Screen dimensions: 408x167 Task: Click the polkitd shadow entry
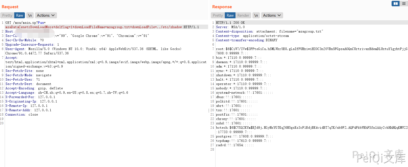coord(237,101)
